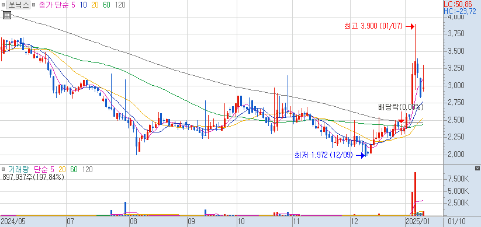Click the square marker beside 거래량 legend
This screenshot has width=481, height=227.
[3, 169]
